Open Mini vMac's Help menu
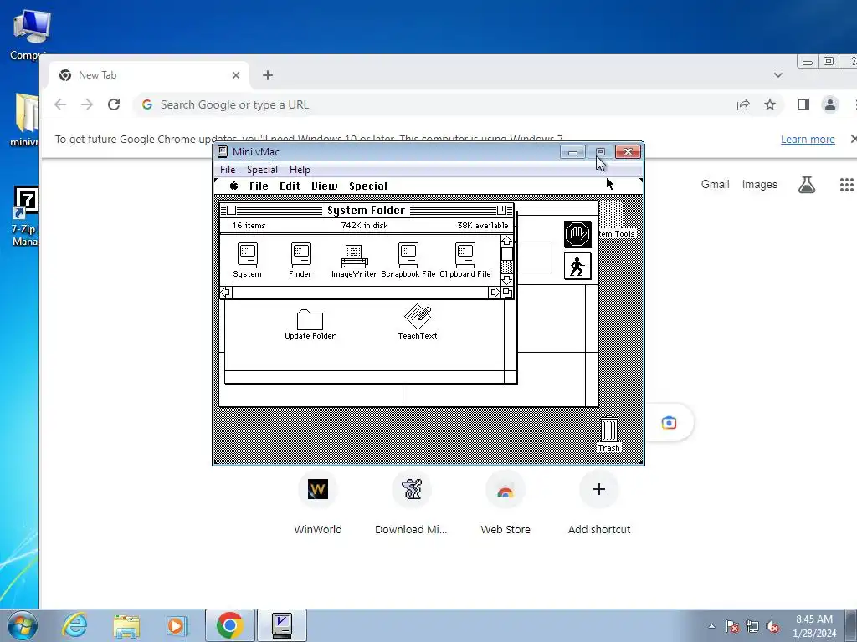 (300, 169)
